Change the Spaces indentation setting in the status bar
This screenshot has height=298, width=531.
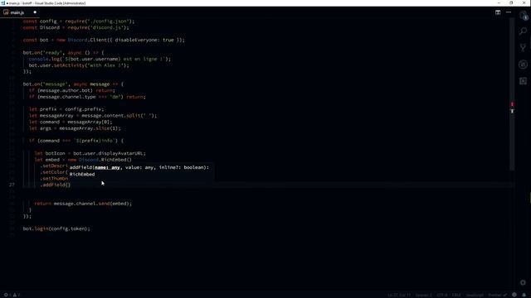click(x=424, y=295)
